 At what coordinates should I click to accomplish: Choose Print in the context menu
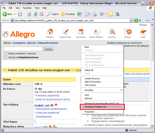coord(102,95)
